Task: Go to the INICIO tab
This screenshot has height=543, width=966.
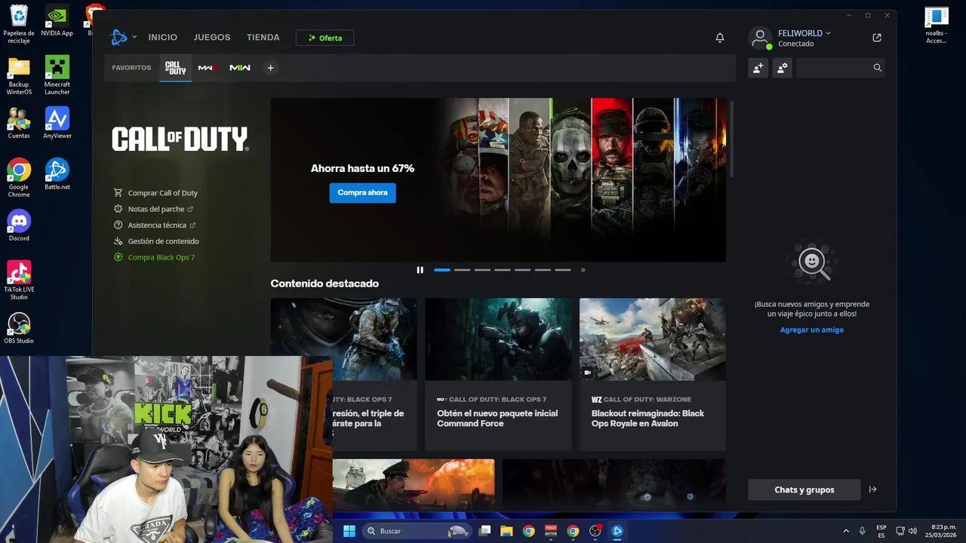Action: point(163,37)
